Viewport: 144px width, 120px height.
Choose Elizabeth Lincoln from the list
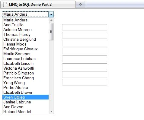[x=25, y=63]
